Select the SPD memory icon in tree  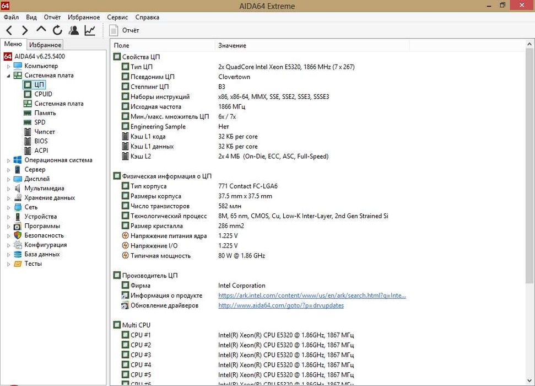pos(28,122)
